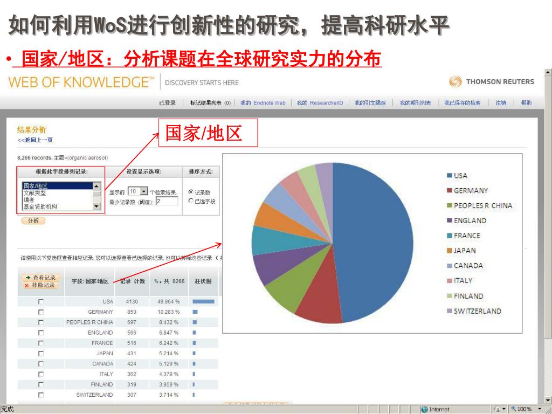Click the 最少记录数 threshold input field
The width and height of the screenshot is (552, 414).
pyautogui.click(x=167, y=201)
